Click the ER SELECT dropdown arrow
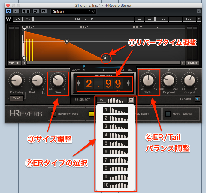The width and height of the screenshot is (206, 193). click(x=131, y=100)
